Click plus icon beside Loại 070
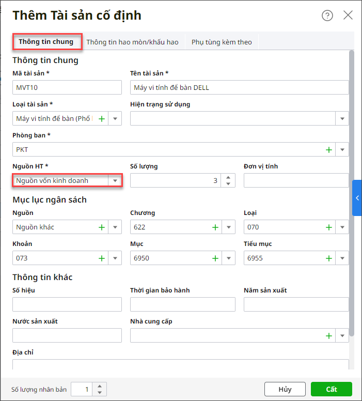 click(x=329, y=227)
